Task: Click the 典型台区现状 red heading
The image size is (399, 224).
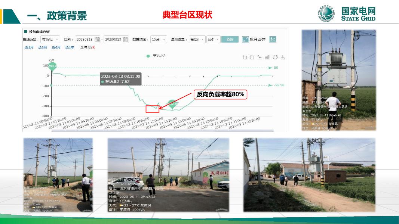Action: click(x=187, y=15)
